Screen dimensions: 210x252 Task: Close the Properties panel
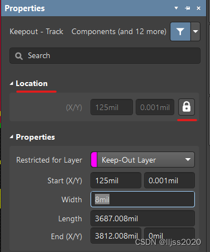[x=199, y=8]
